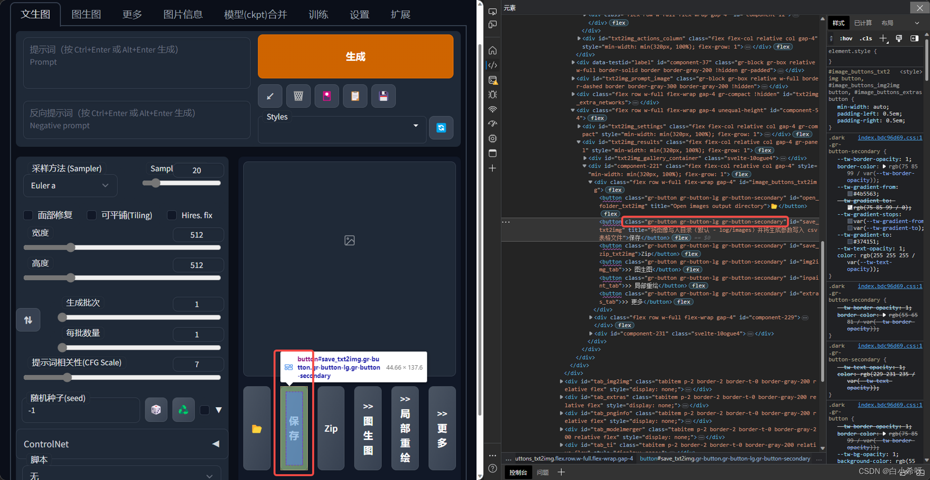Open the DevTools Performance gauge icon

coord(493,124)
